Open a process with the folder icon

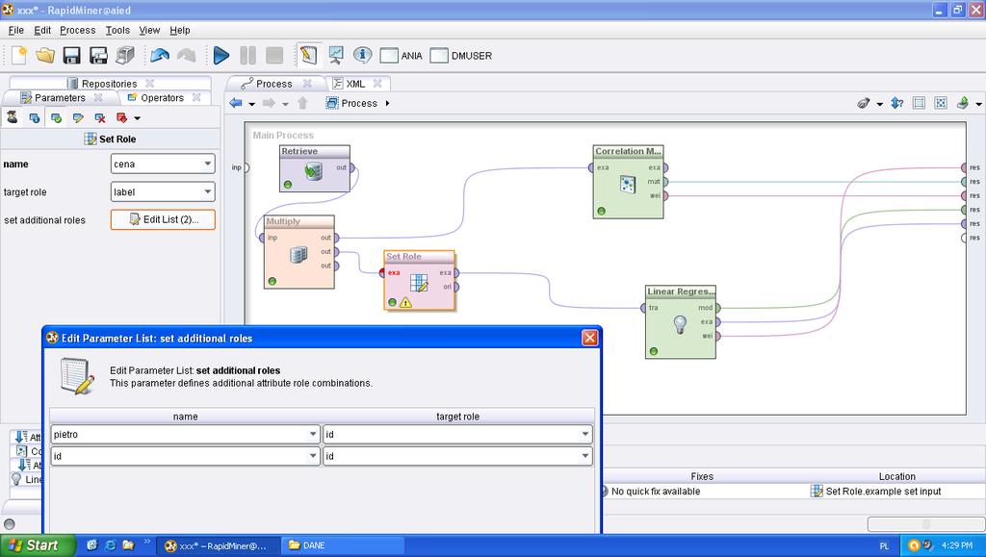45,55
